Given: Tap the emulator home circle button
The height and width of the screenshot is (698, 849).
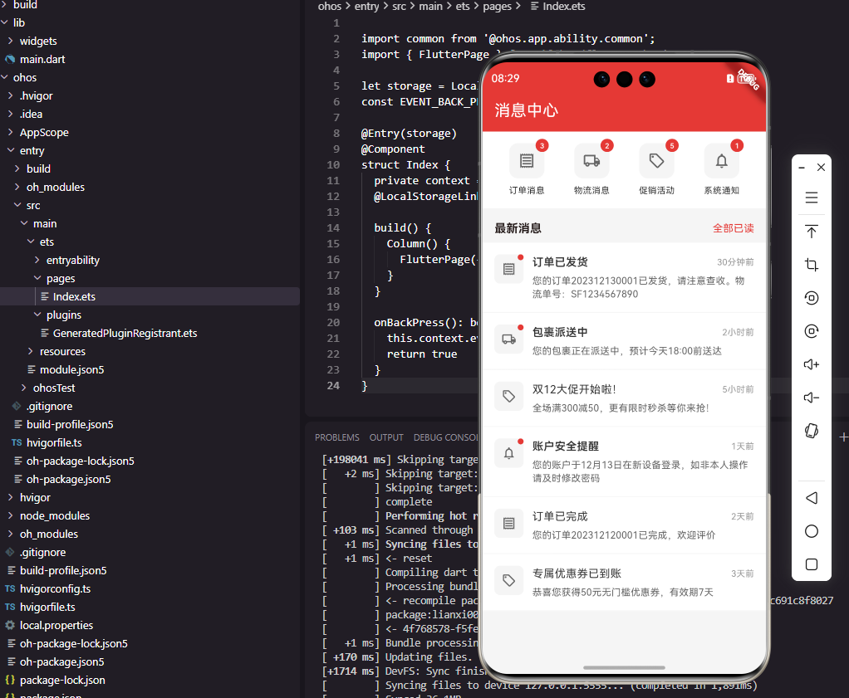Looking at the screenshot, I should pyautogui.click(x=811, y=531).
